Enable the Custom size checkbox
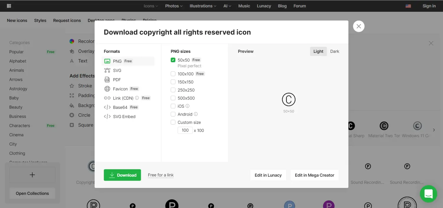The height and width of the screenshot is (208, 443). pos(173,122)
